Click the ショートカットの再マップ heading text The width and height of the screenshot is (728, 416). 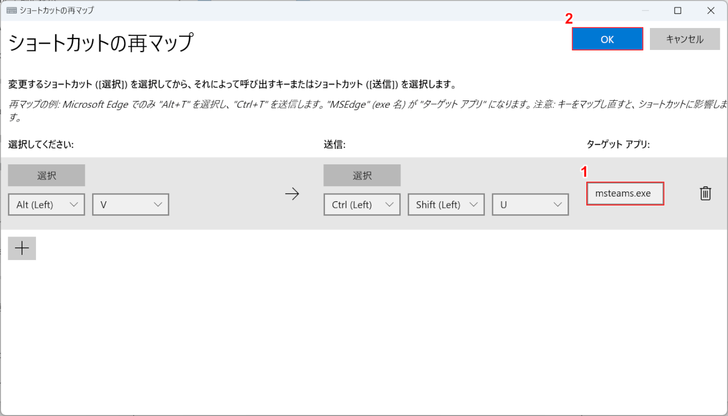[x=101, y=43]
